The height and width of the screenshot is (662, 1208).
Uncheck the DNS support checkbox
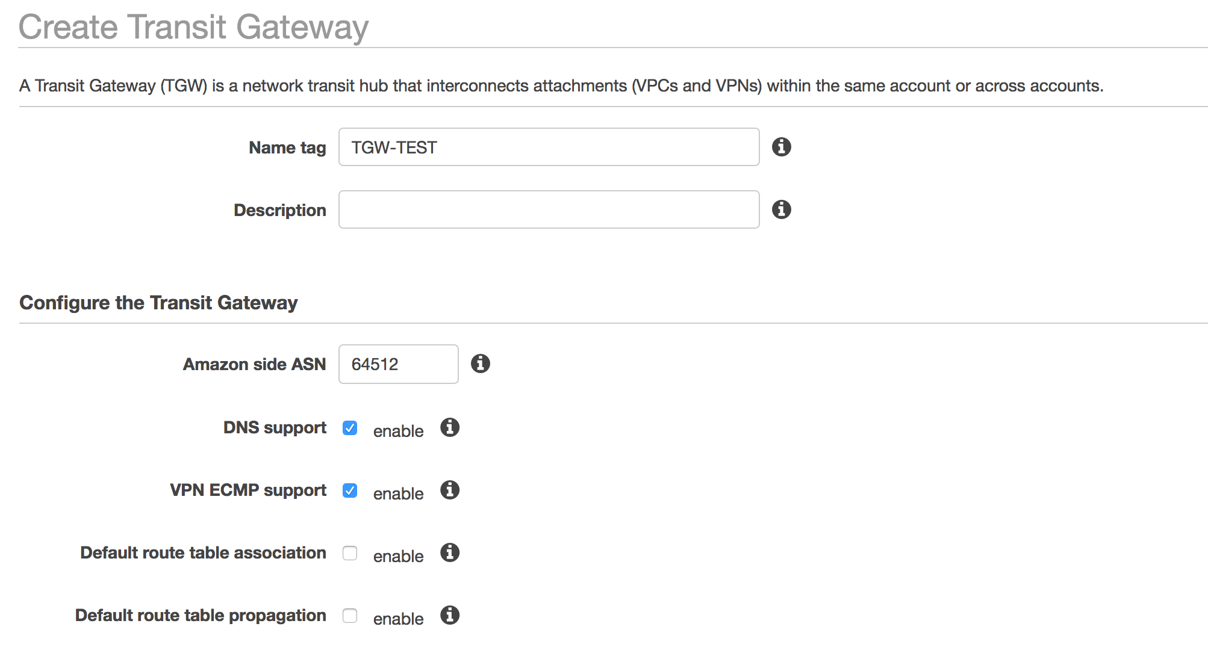click(x=350, y=428)
